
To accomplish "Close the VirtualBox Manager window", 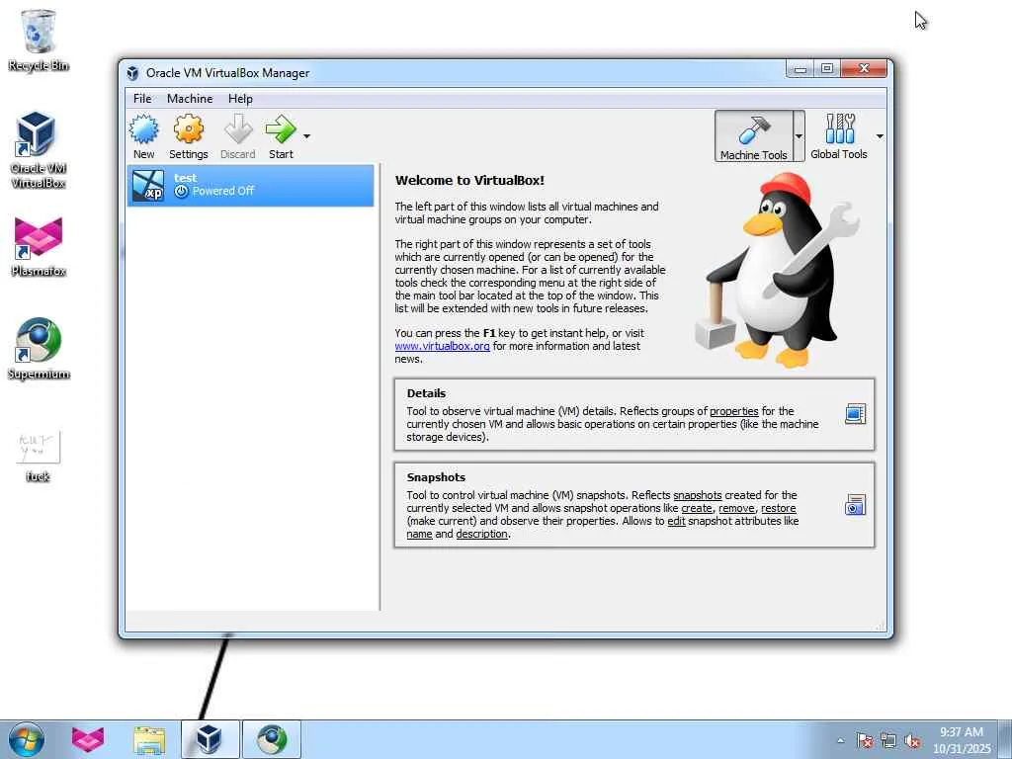I will point(864,68).
